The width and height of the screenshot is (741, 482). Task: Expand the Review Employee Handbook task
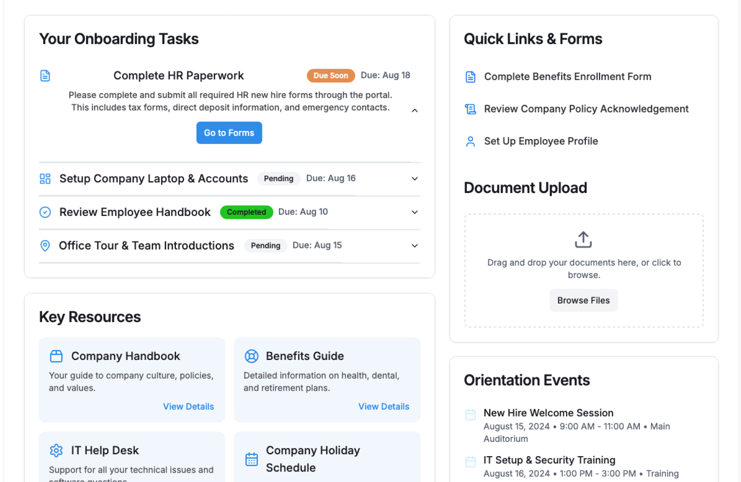click(414, 212)
